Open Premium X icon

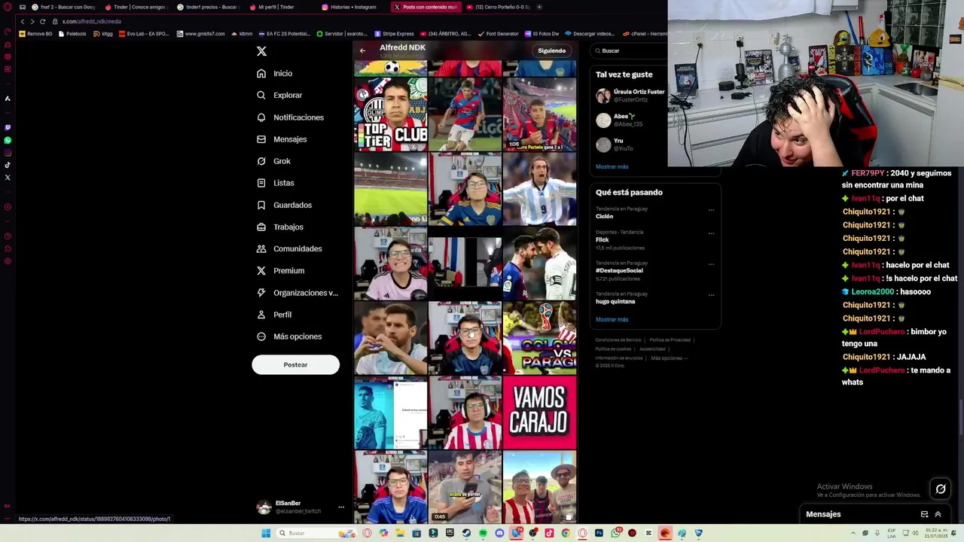[x=261, y=270]
